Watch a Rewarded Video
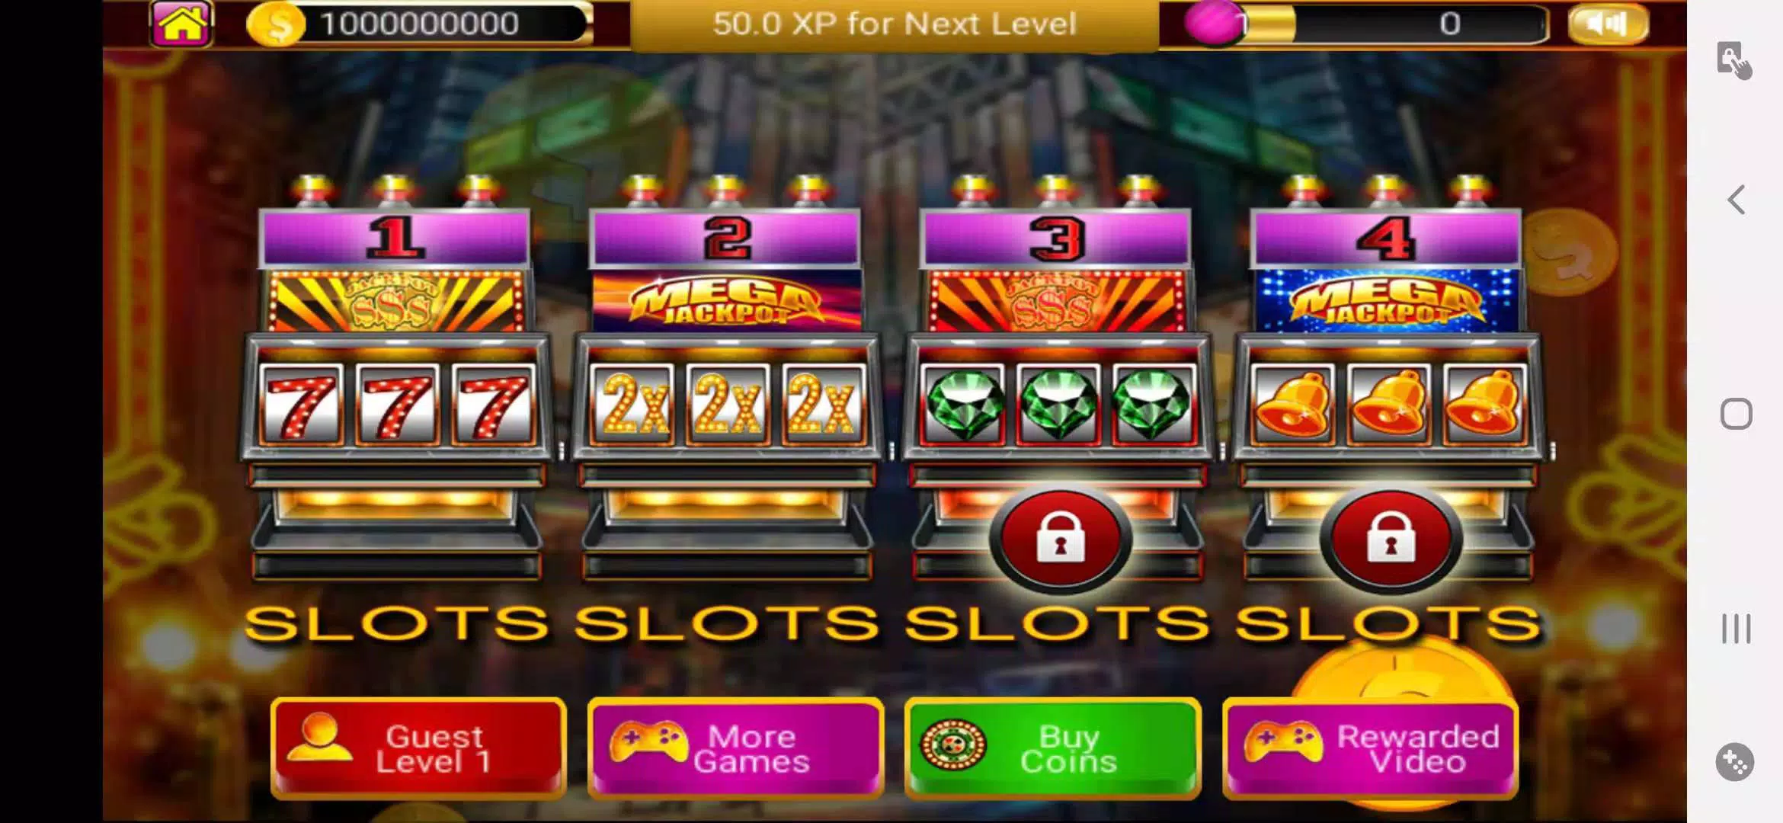This screenshot has width=1783, height=823. (1370, 748)
